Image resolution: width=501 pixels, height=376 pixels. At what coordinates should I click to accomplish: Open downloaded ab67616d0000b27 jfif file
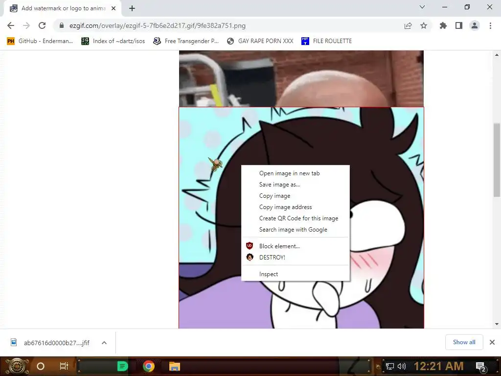click(50, 343)
